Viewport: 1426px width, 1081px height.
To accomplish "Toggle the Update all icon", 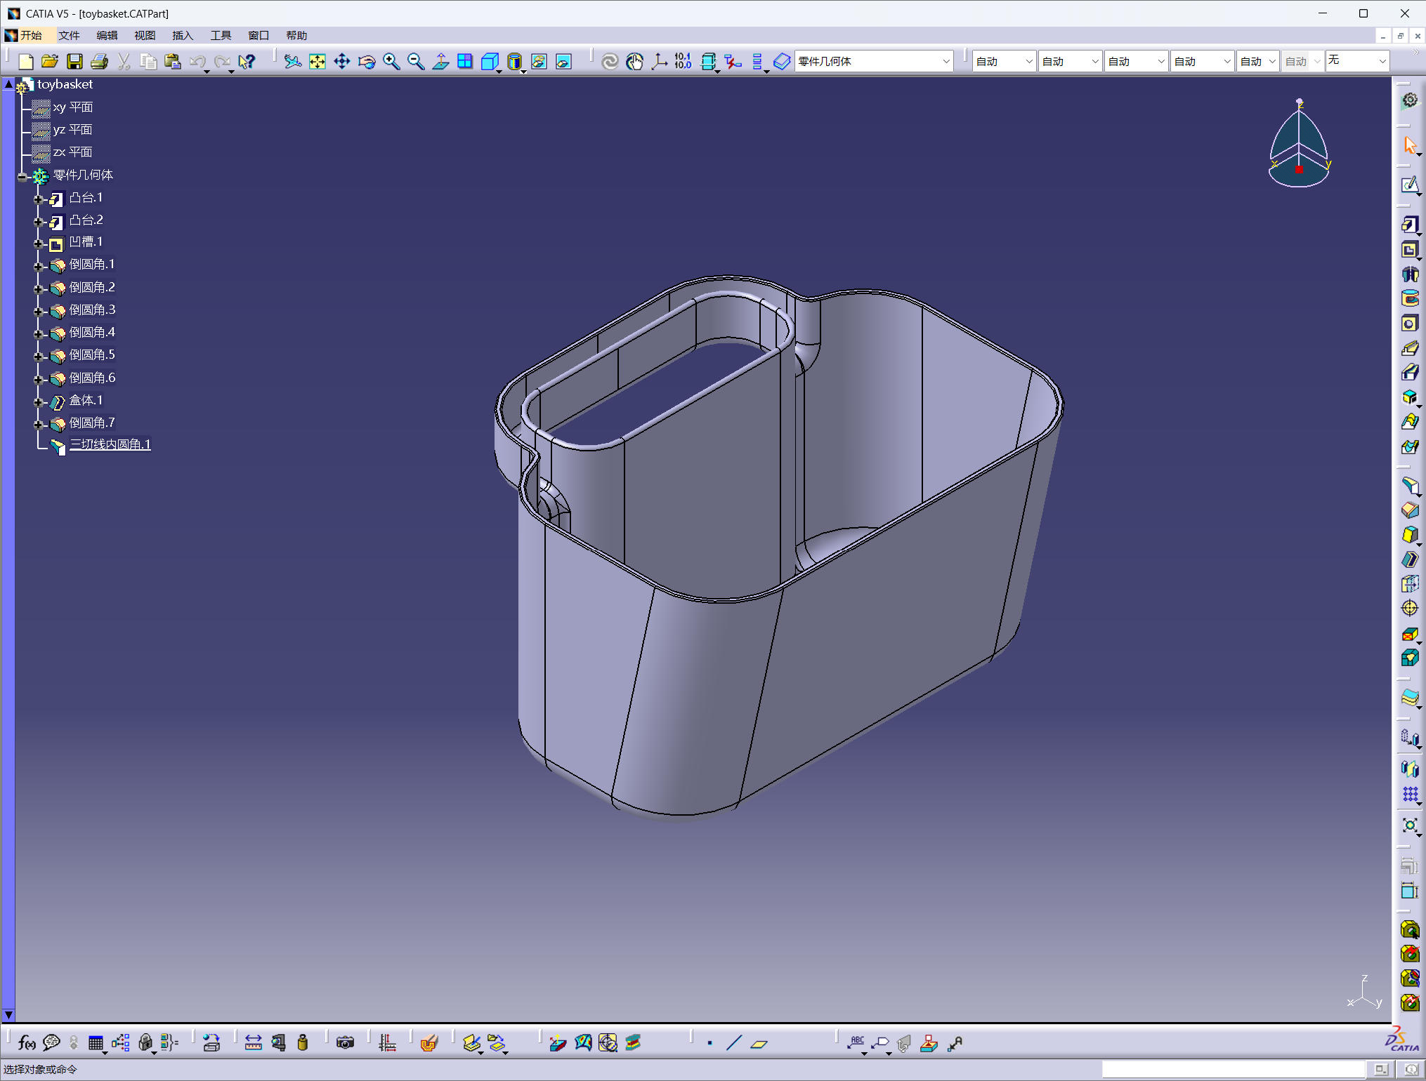I will (x=610, y=62).
